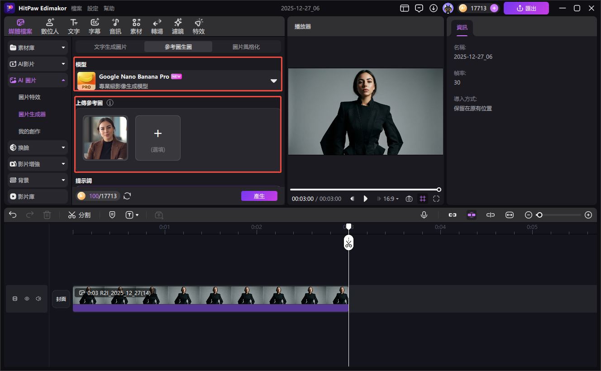Viewport: 601px width, 371px height.
Task: Expand the 換臉 face swap sidebar section
Action: [x=38, y=147]
